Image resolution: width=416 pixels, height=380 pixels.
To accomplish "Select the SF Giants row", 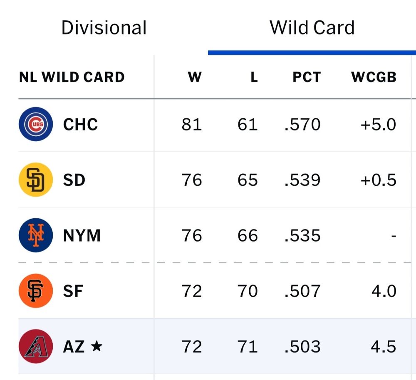I will click(208, 291).
